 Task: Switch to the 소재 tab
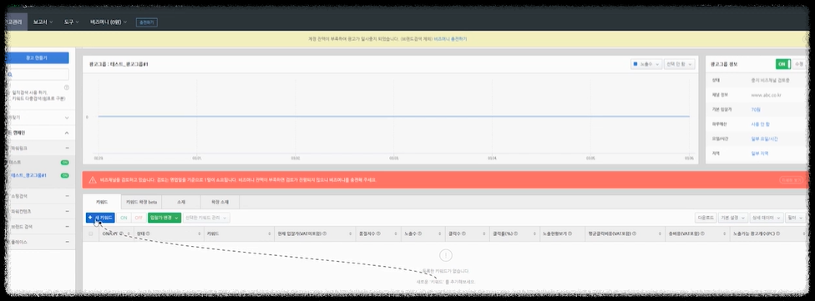tap(181, 202)
